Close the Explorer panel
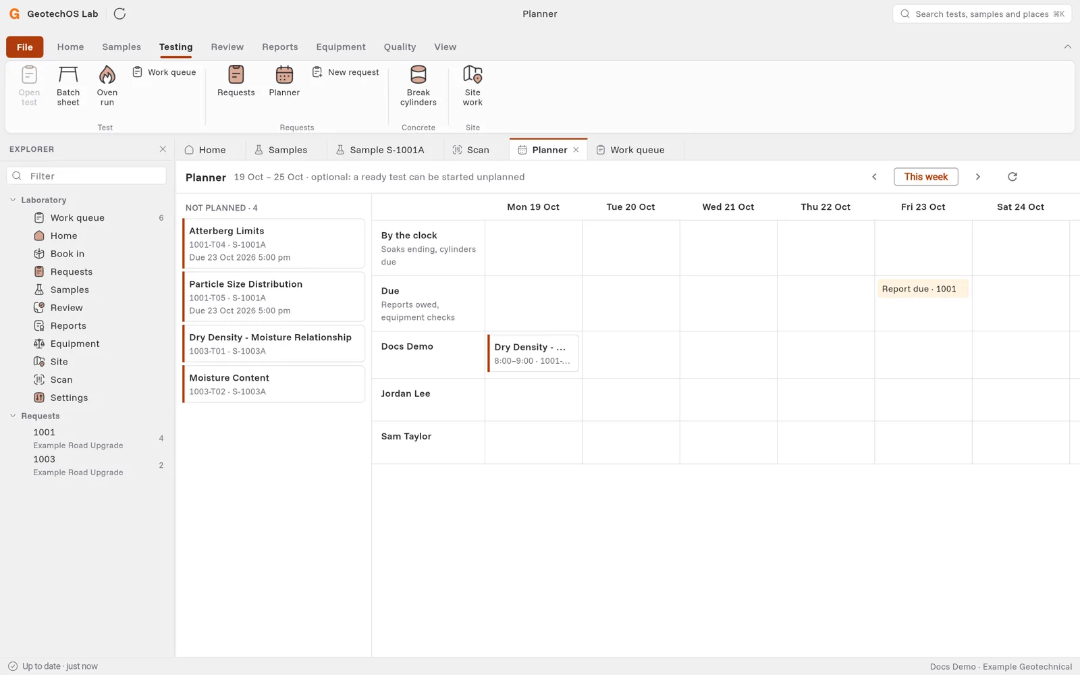Image resolution: width=1080 pixels, height=675 pixels. [163, 149]
